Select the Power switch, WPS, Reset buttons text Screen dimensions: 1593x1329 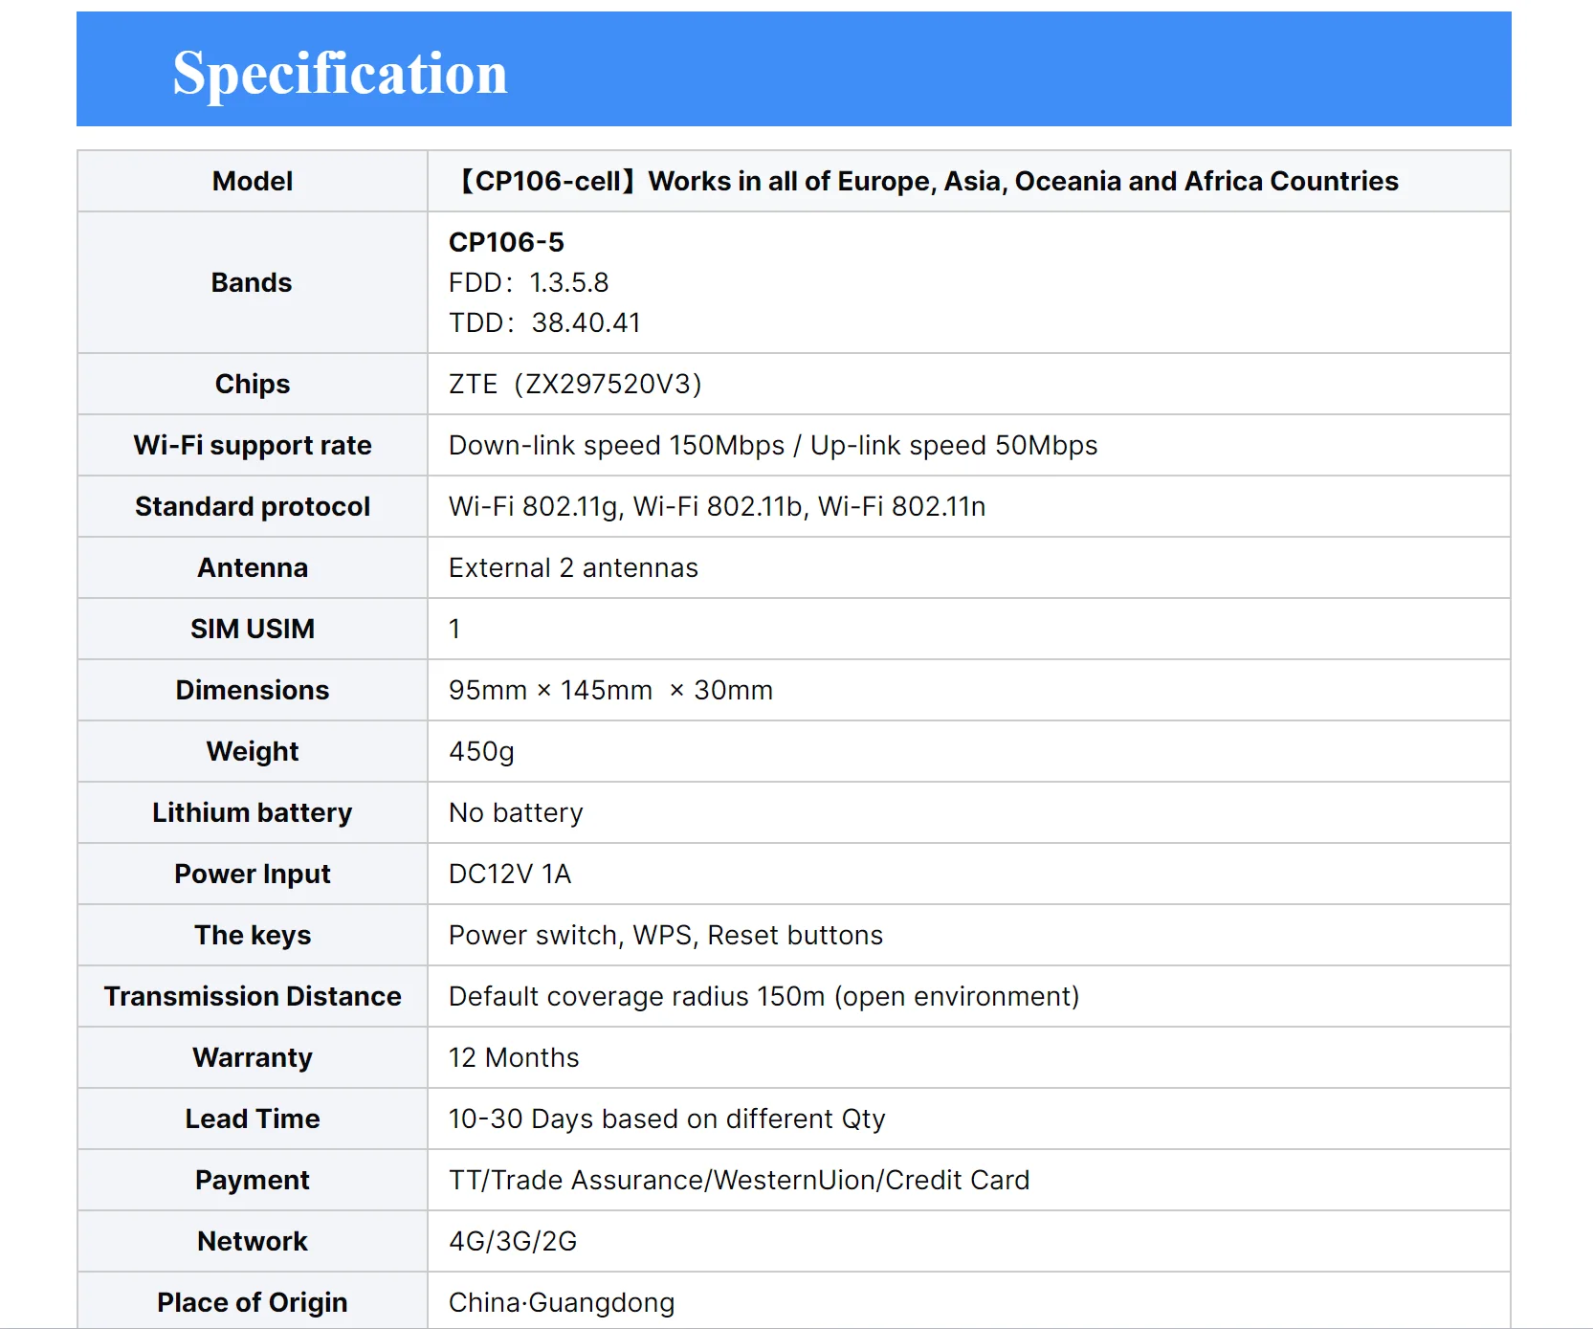click(666, 935)
